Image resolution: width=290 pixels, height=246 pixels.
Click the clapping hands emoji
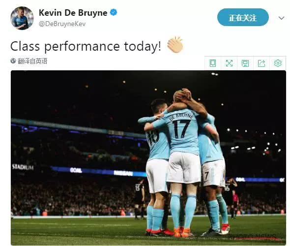175,45
